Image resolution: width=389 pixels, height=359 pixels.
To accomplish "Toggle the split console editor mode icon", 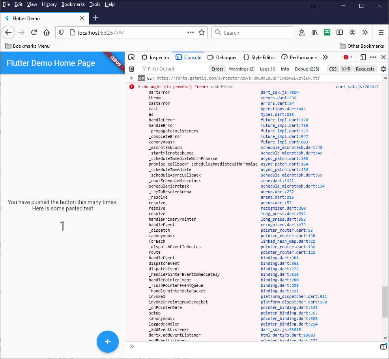I will pyautogui.click(x=383, y=347).
